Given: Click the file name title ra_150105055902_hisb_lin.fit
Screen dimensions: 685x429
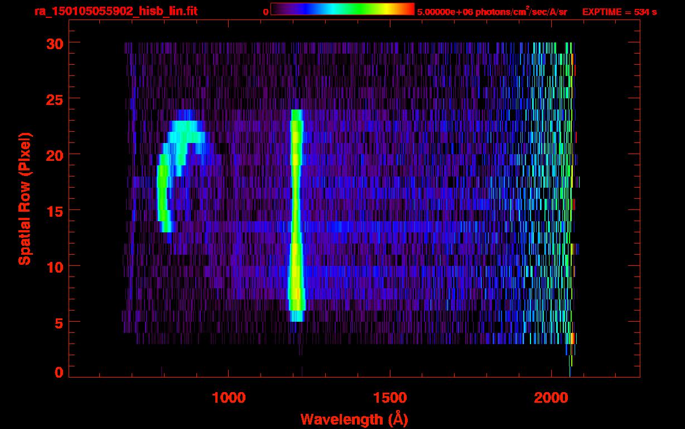Looking at the screenshot, I should pos(115,11).
